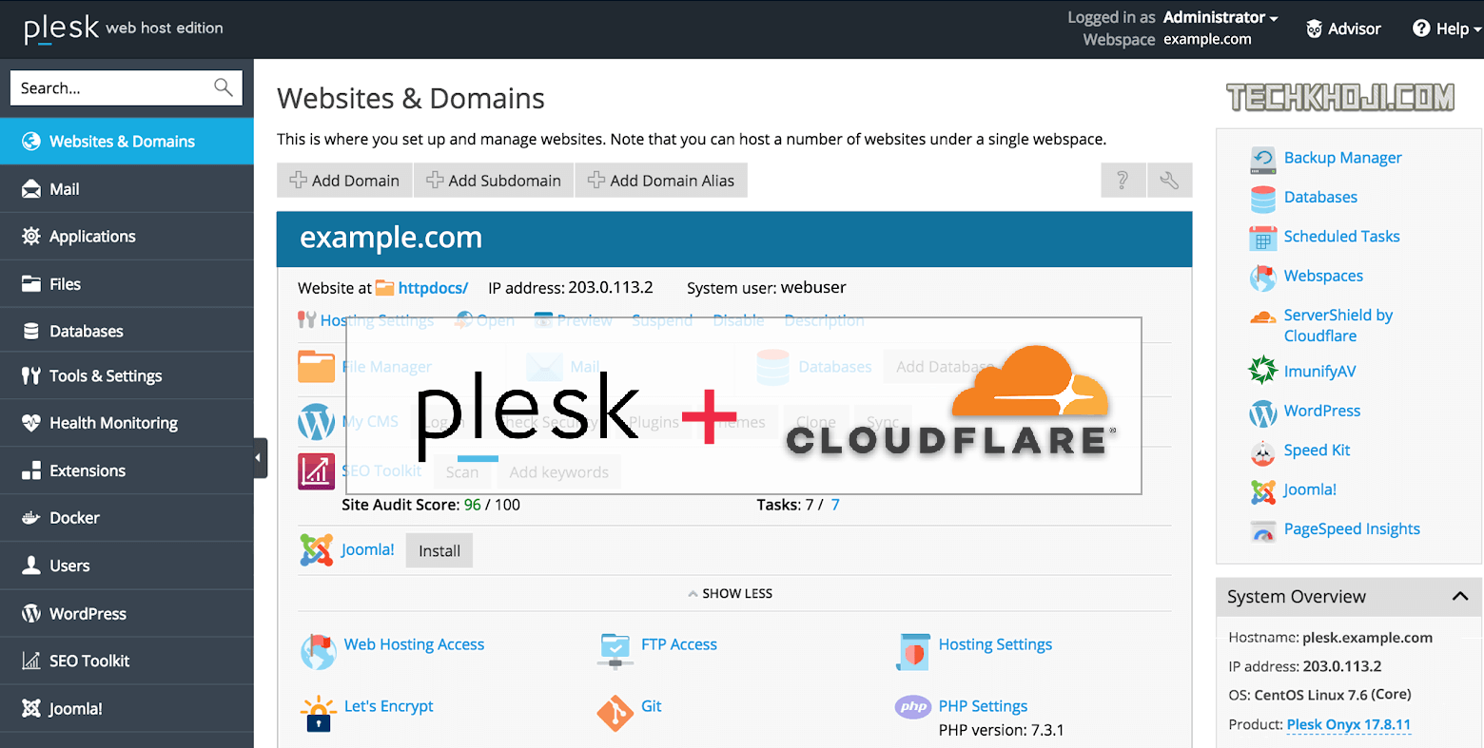Image resolution: width=1484 pixels, height=748 pixels.
Task: Click the SEO Toolkit chart icon
Action: click(316, 471)
